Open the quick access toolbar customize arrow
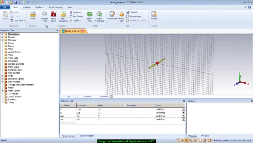 (x=36, y=3)
